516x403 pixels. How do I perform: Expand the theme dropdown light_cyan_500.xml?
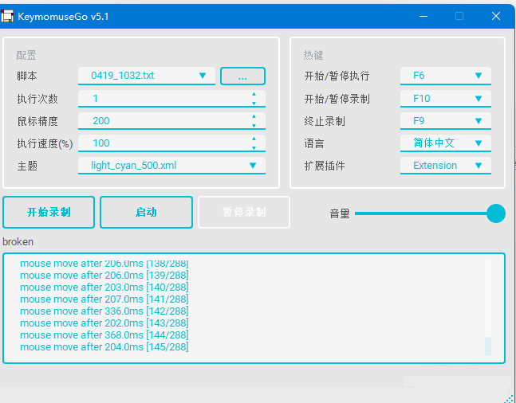click(171, 166)
